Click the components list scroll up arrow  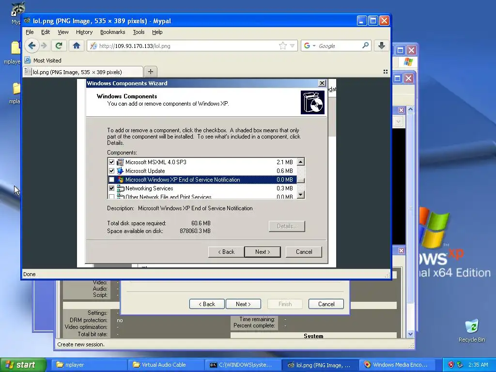click(301, 162)
